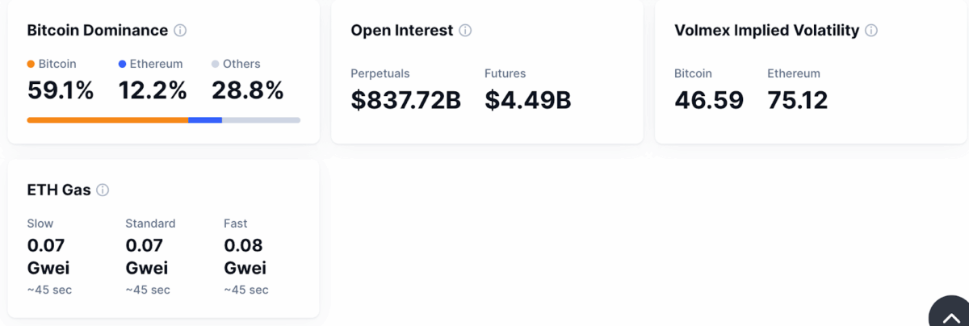Select the blue Ethereum legend dot
This screenshot has width=969, height=326.
[x=122, y=64]
